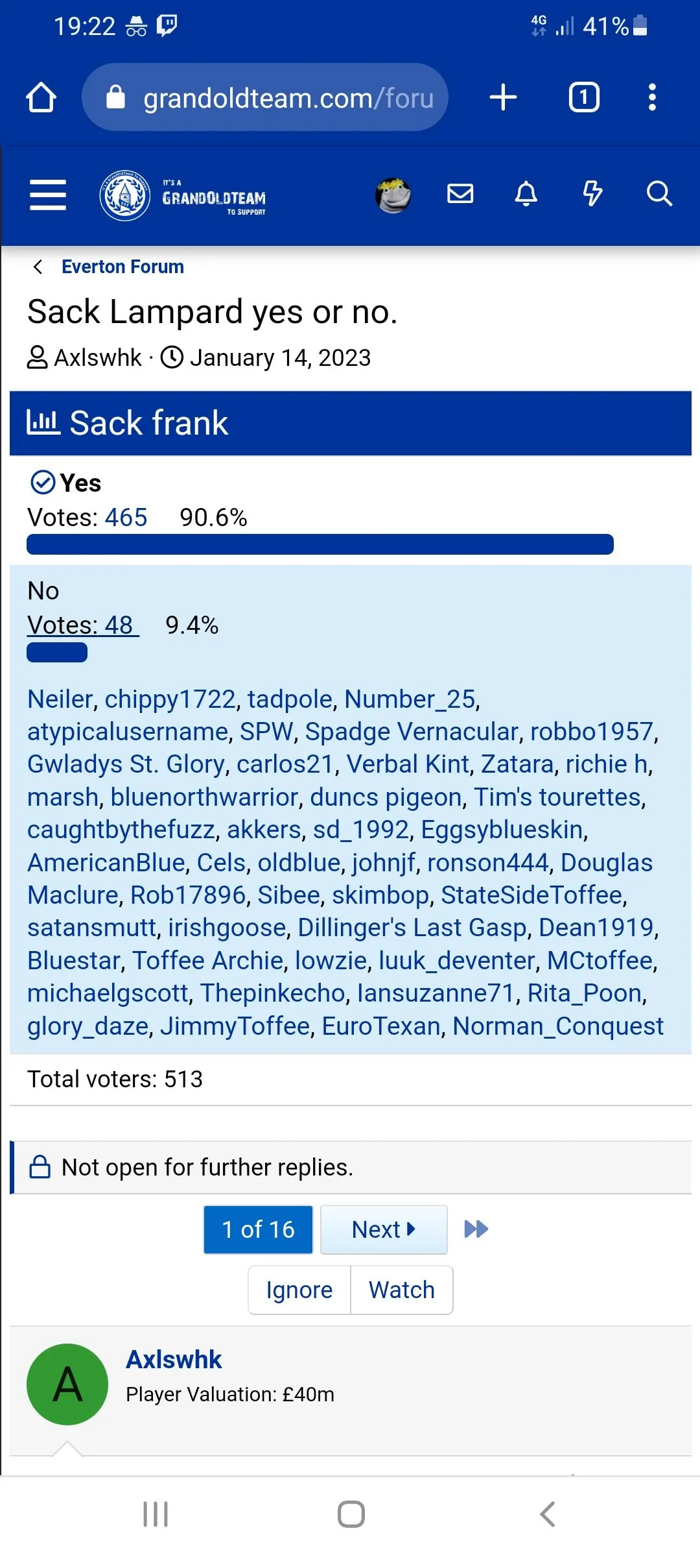
Task: Ignore this thread
Action: point(299,1290)
